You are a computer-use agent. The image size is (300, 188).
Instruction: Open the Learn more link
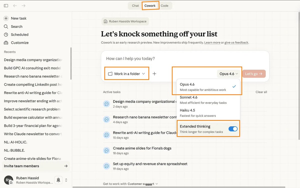(x=212, y=43)
